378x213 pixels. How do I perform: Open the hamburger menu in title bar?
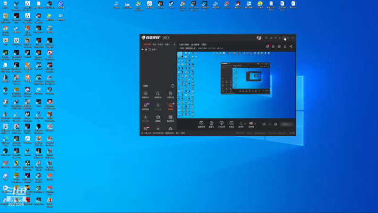280,38
